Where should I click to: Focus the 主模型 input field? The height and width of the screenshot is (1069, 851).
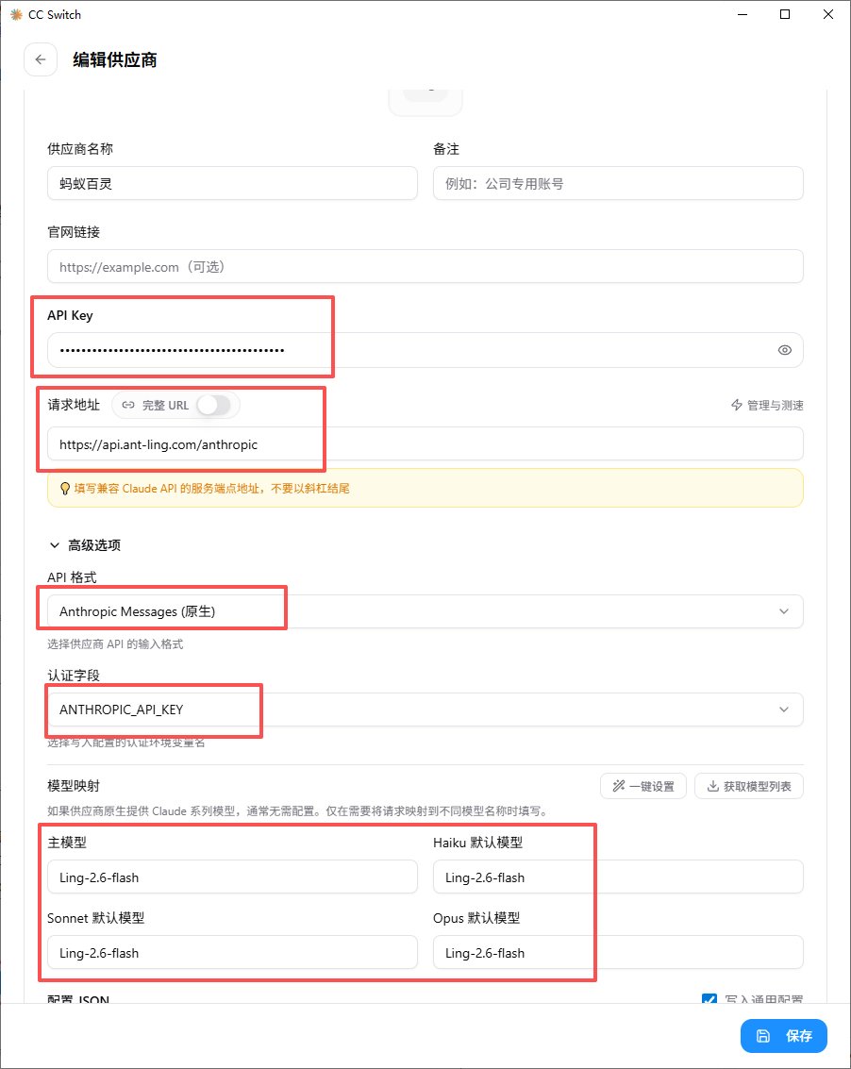[x=232, y=877]
